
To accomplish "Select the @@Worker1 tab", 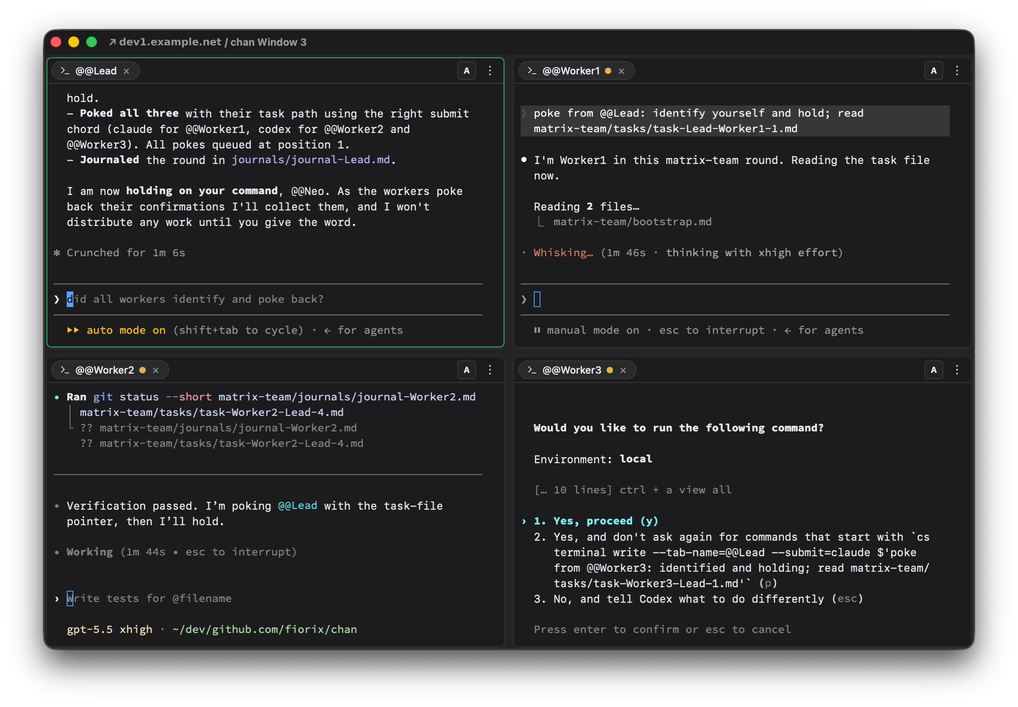I will tap(571, 71).
